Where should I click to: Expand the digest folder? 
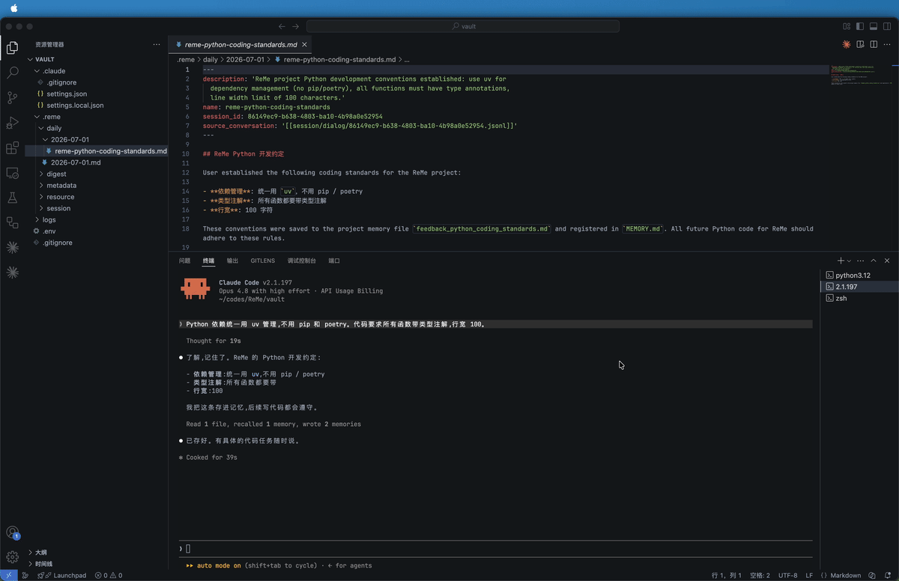coord(56,174)
